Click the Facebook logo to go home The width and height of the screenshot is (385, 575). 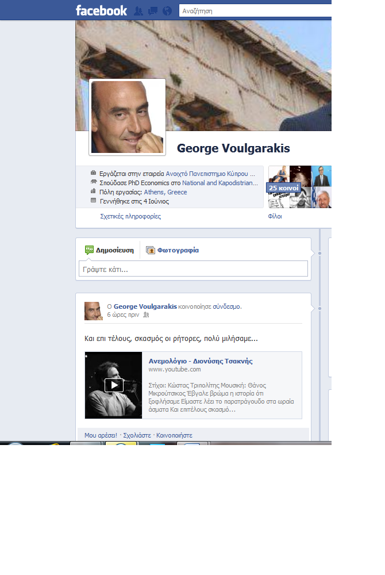coord(101,10)
